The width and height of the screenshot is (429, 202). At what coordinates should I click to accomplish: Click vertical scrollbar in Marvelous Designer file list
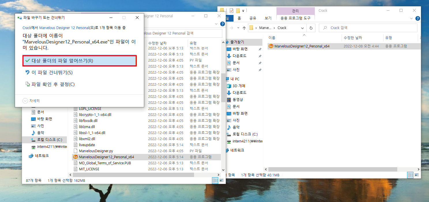[223, 88]
